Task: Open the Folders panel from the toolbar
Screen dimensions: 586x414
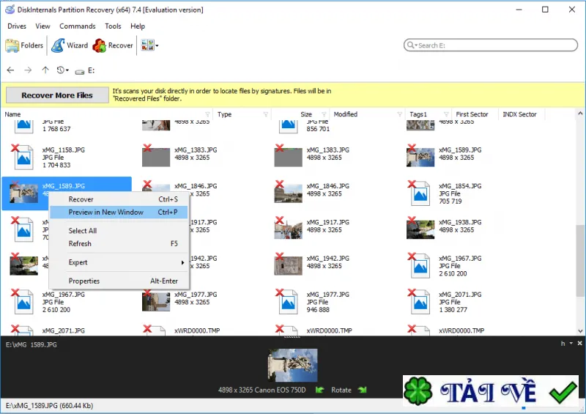Action: tap(24, 45)
